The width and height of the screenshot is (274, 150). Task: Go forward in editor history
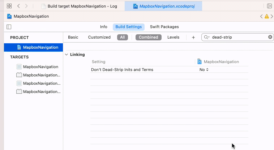tap(26, 6)
